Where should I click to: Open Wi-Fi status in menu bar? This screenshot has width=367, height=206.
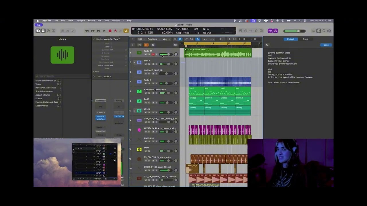pyautogui.click(x=295, y=21)
